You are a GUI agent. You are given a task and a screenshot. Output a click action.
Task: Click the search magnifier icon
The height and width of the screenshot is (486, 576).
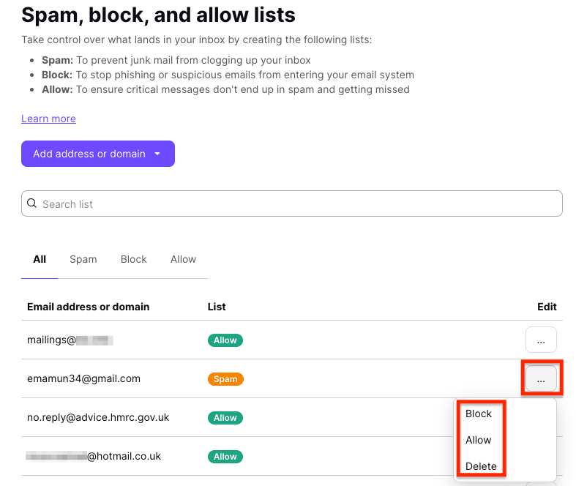tap(32, 203)
